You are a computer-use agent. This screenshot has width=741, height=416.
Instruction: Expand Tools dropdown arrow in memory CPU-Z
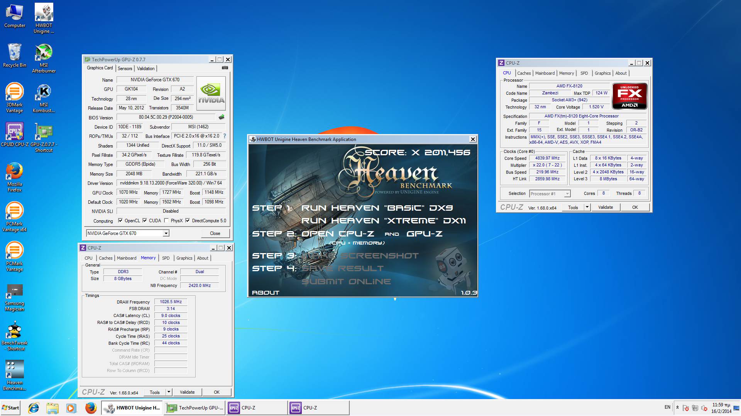(169, 392)
